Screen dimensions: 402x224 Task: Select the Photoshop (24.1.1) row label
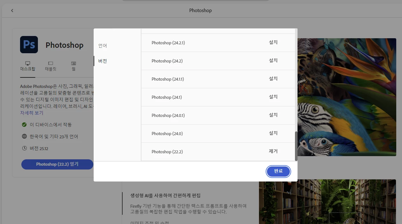click(x=168, y=79)
